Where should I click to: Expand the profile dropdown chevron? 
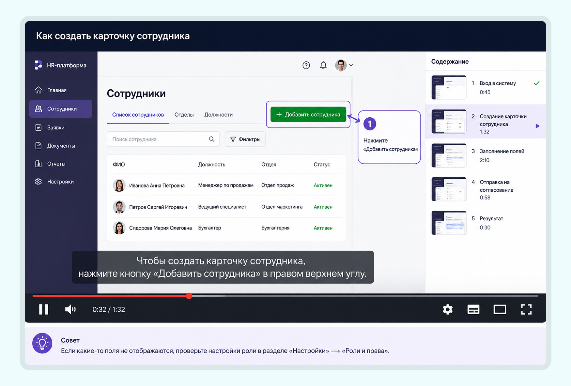click(351, 65)
